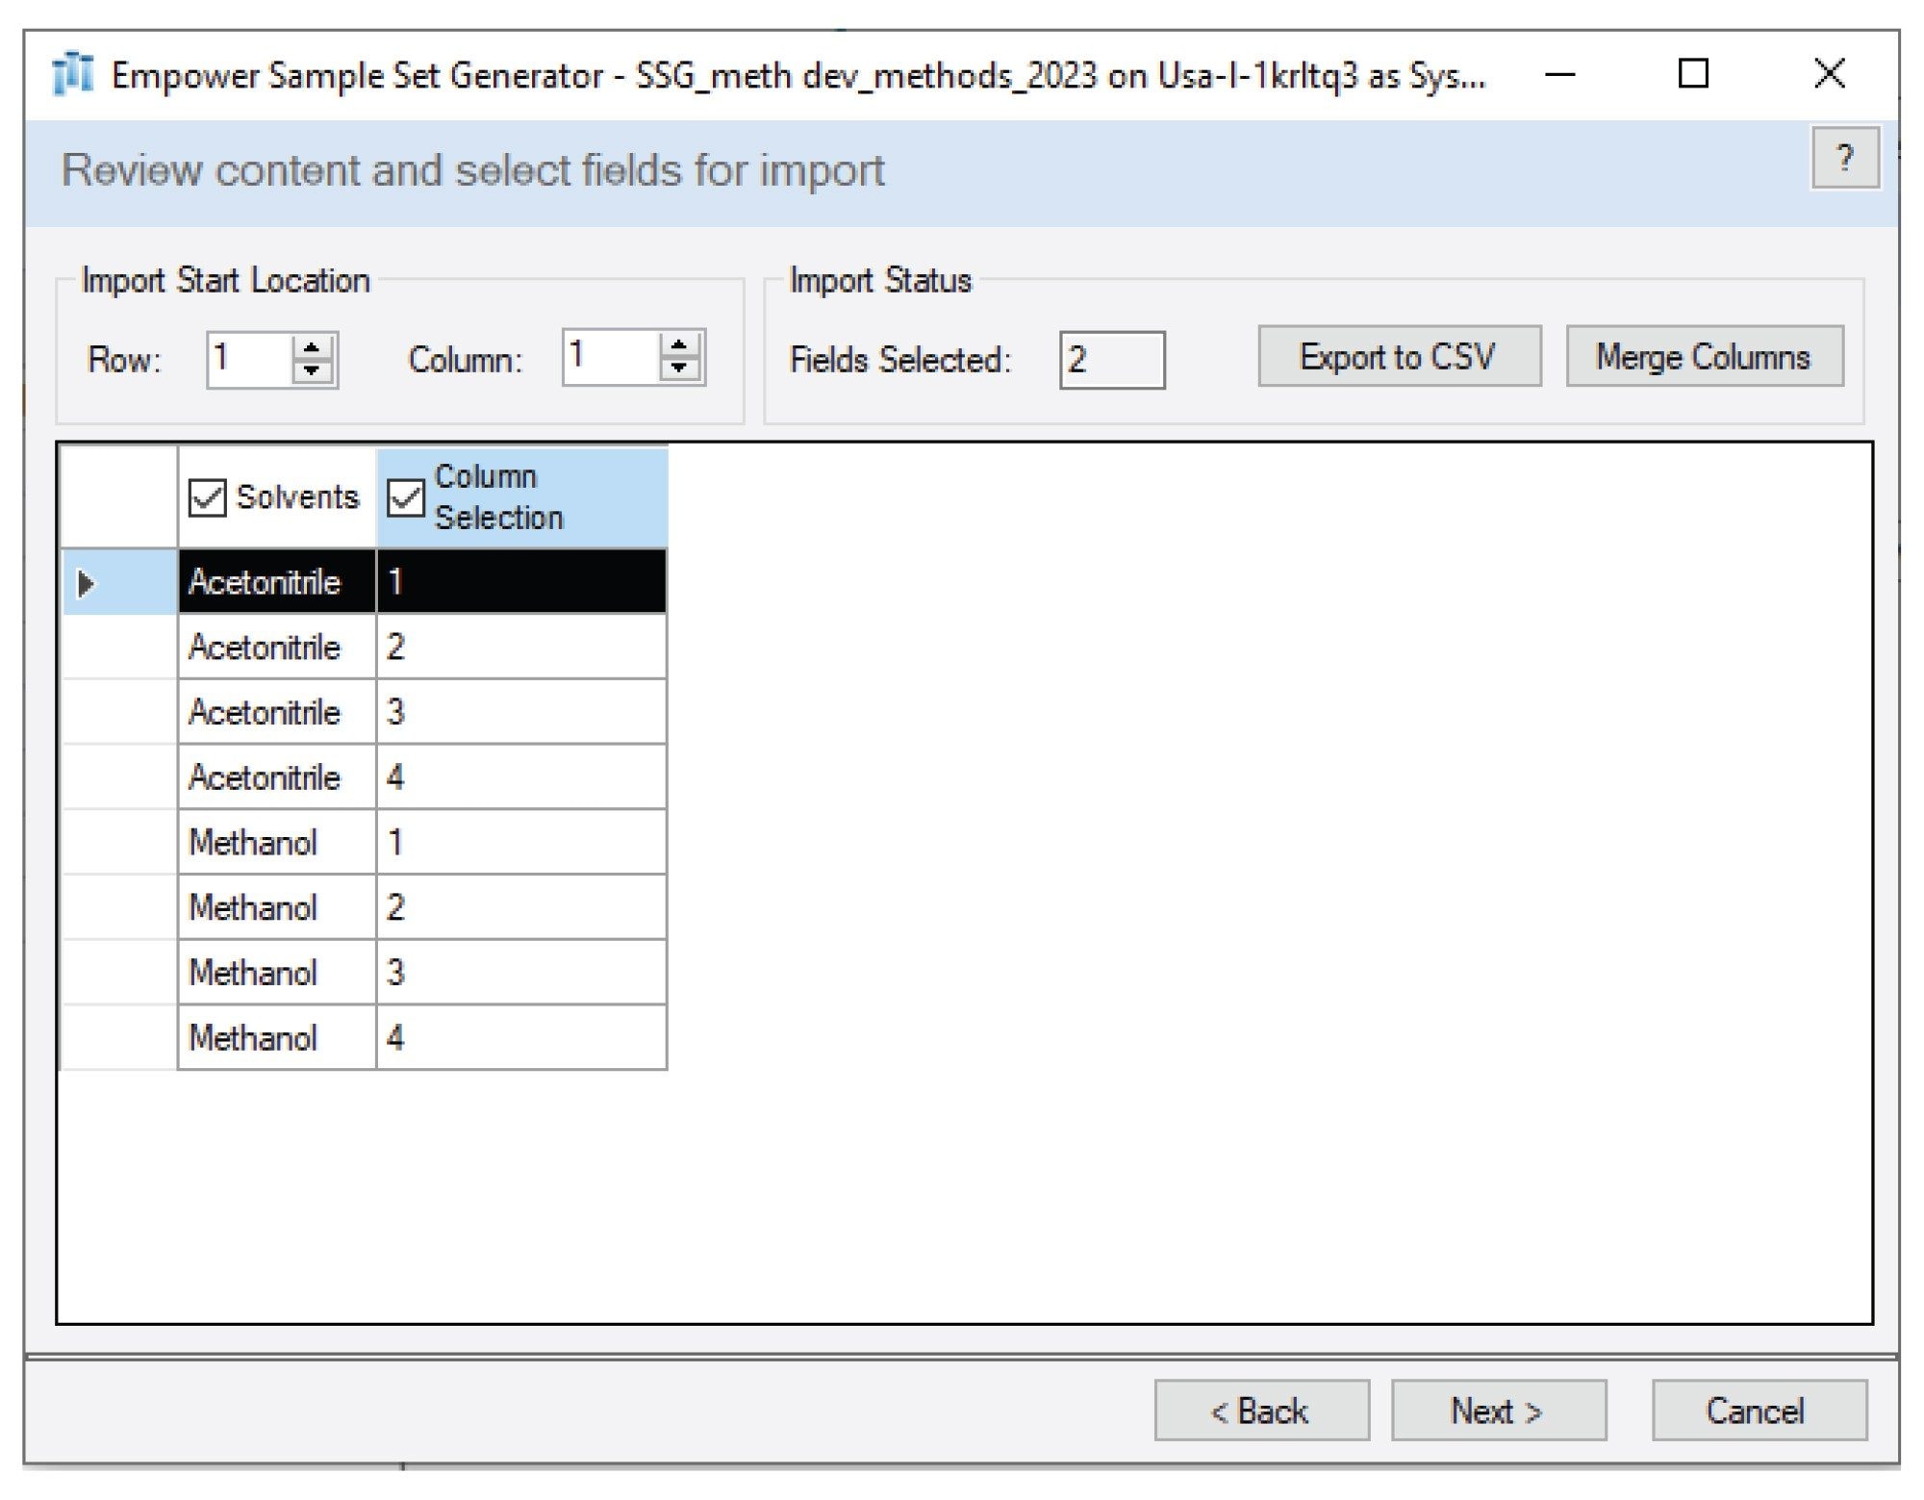Viewport: 1924px width, 1500px height.
Task: Decrease the Column spinner value
Action: pyautogui.click(x=679, y=368)
